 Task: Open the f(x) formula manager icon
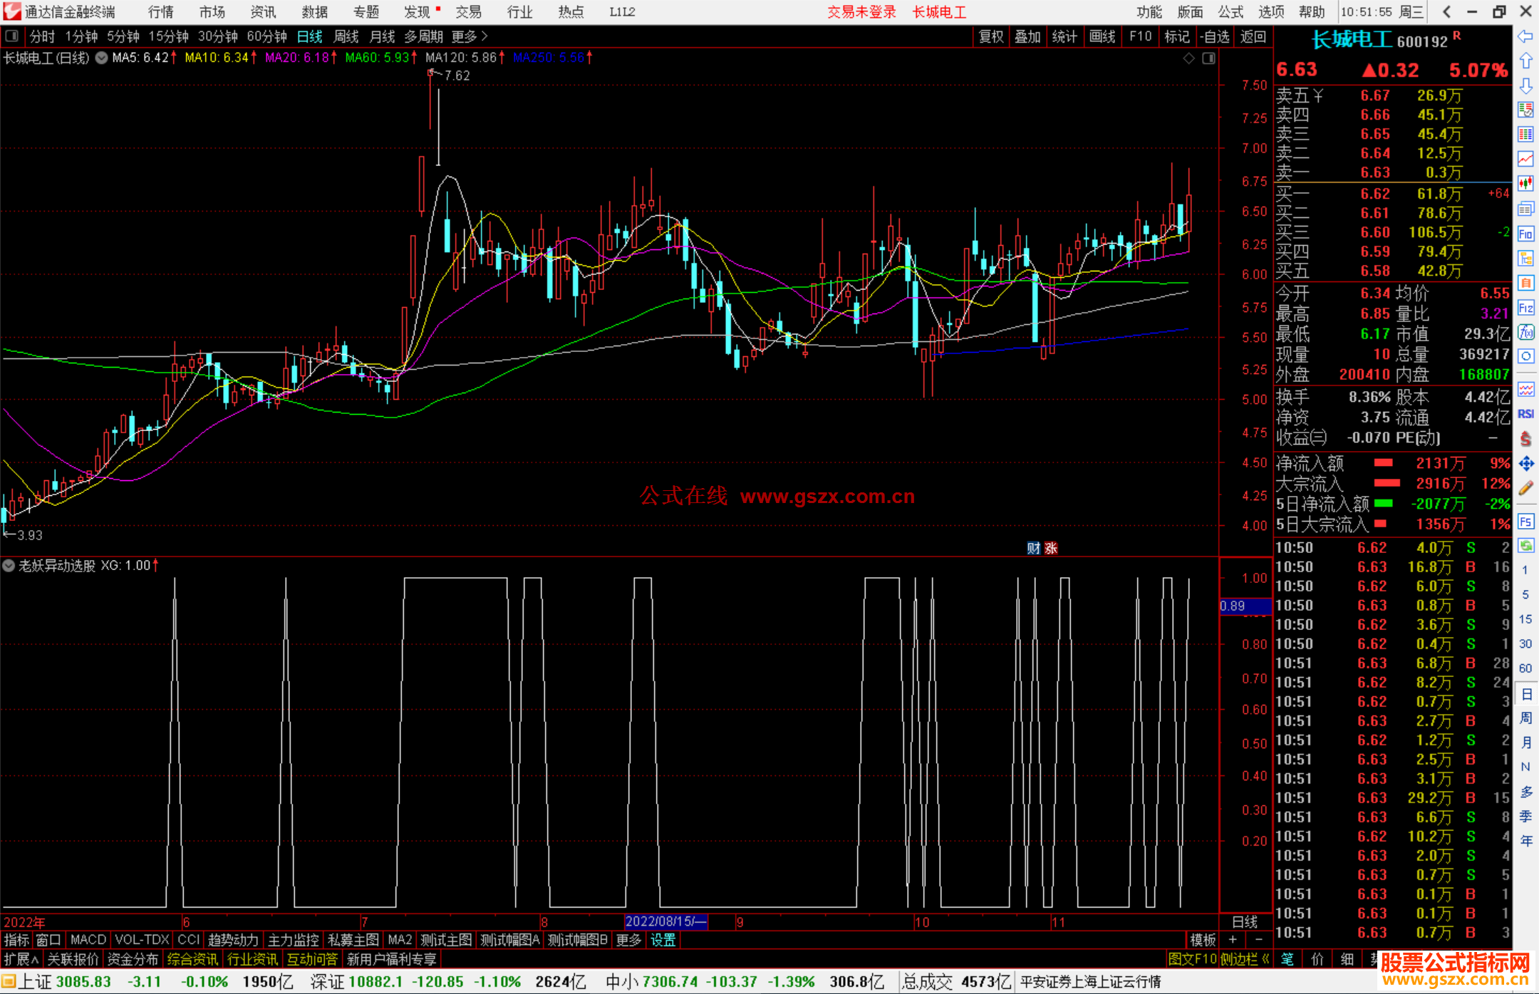click(x=1525, y=332)
